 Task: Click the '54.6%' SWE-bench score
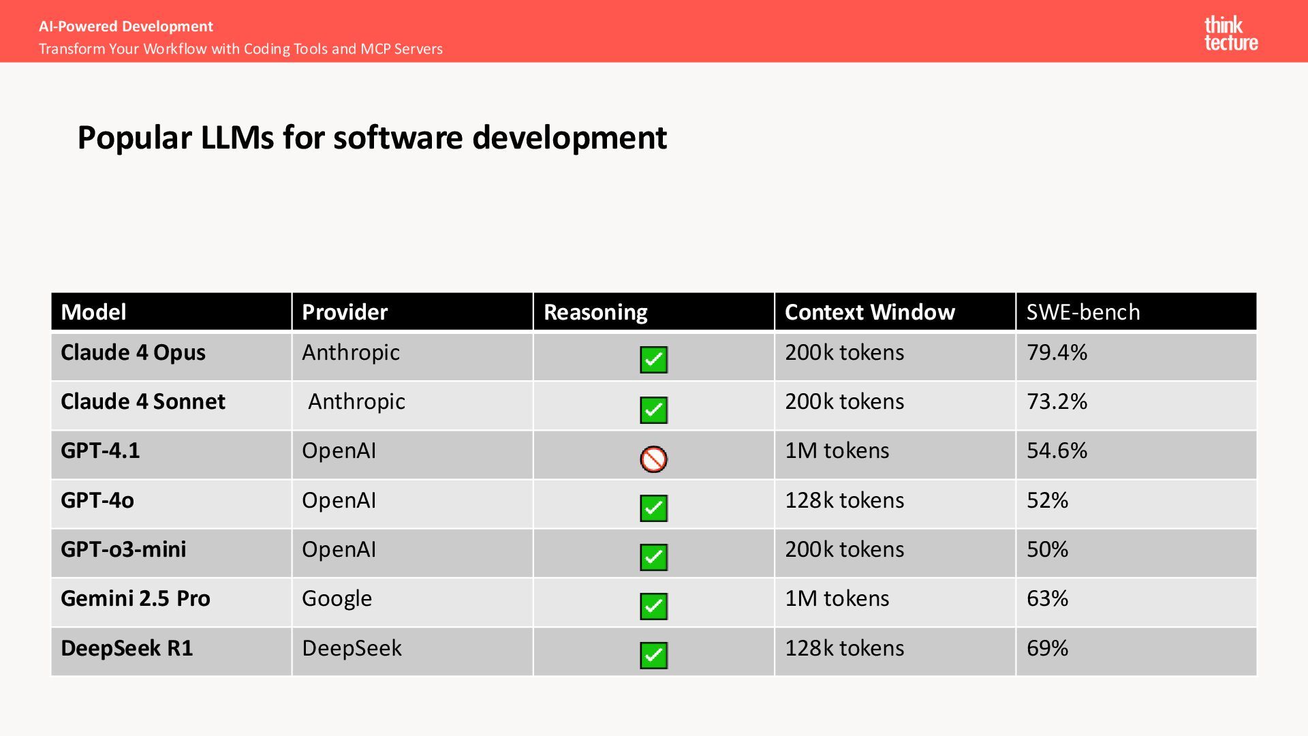point(1057,450)
